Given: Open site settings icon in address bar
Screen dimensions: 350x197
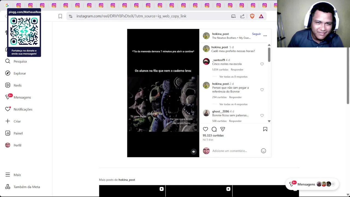Looking at the screenshot, I should pyautogui.click(x=71, y=16).
